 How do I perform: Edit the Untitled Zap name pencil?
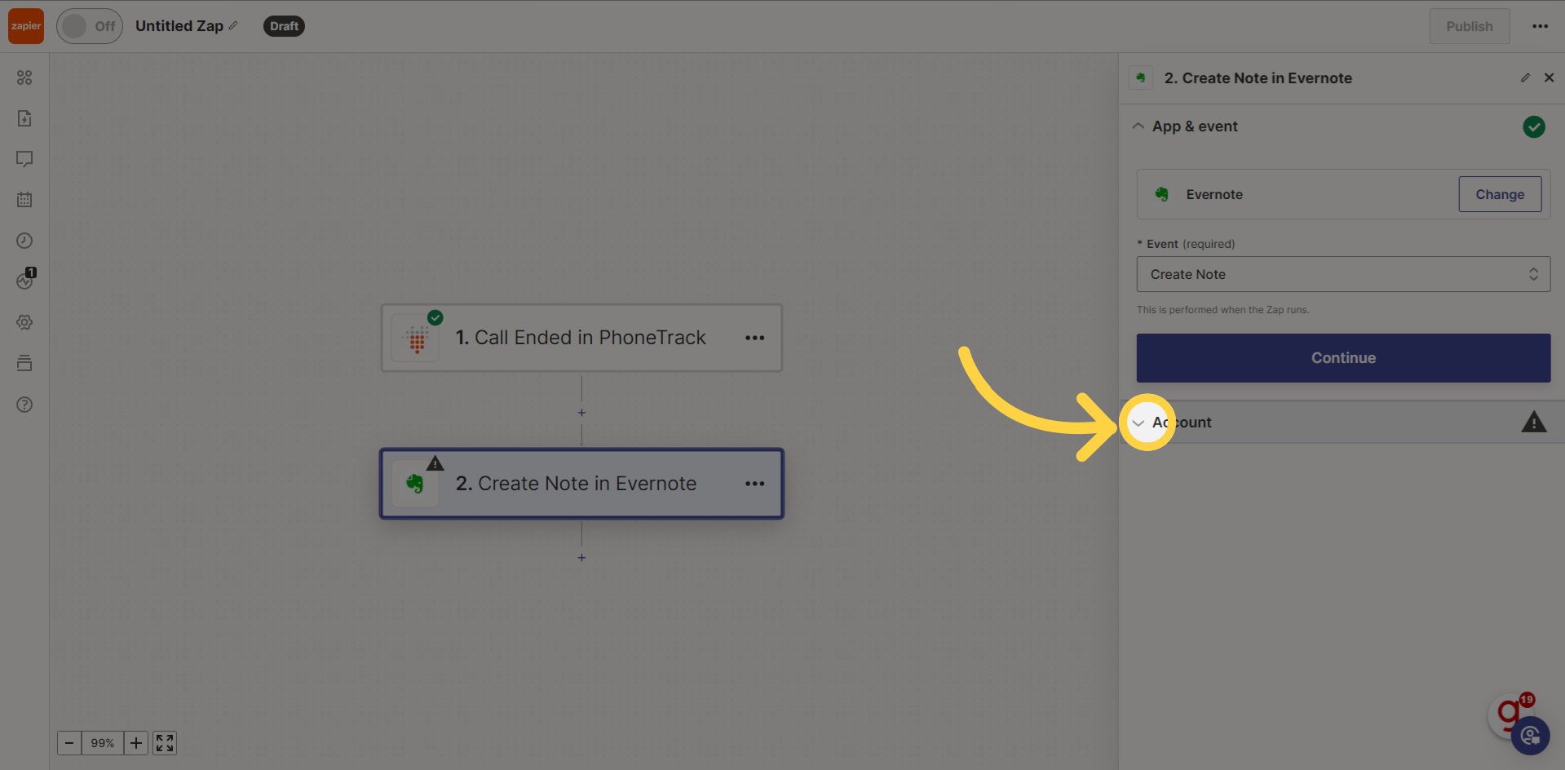pos(233,26)
